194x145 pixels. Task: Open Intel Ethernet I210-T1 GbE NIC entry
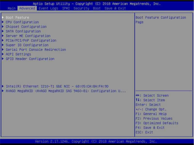click(x=57, y=86)
